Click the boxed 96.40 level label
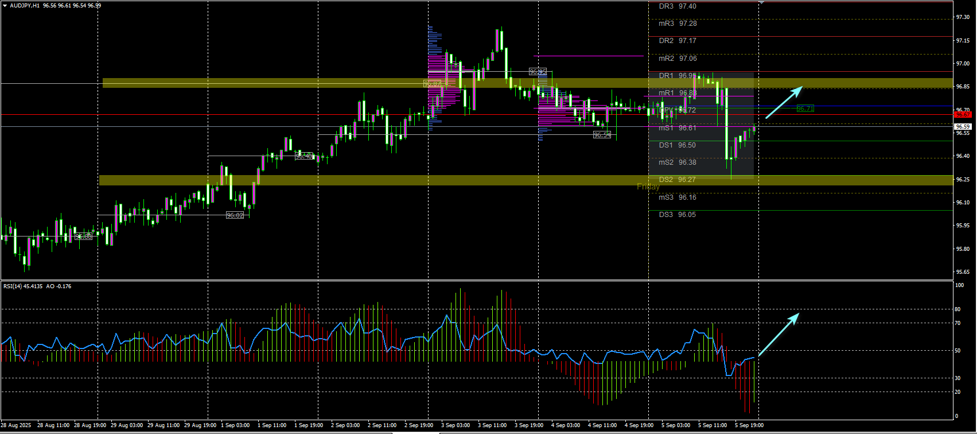The width and height of the screenshot is (977, 434). click(304, 156)
